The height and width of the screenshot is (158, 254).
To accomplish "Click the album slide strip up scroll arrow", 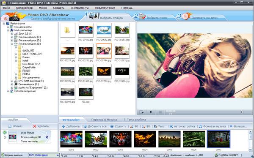I will (x=250, y=132).
